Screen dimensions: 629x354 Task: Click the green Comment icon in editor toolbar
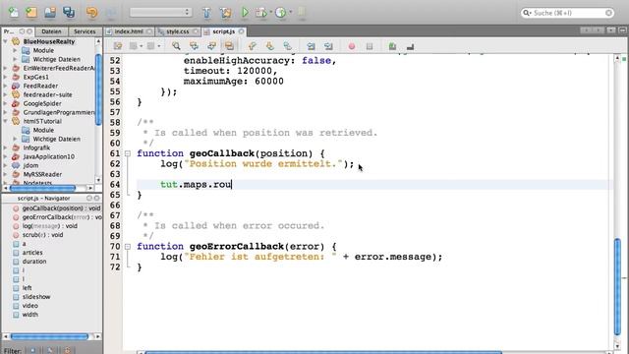click(x=392, y=46)
